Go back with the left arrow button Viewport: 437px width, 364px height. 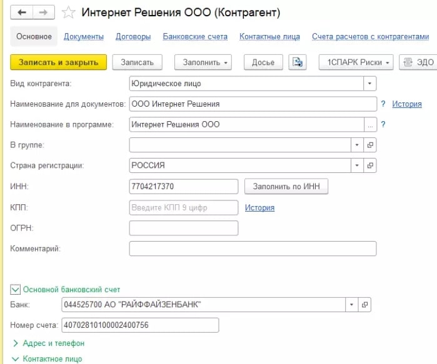22,12
